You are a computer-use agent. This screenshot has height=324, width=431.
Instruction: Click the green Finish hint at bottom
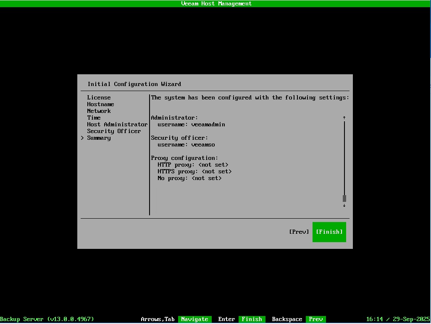tap(252, 319)
